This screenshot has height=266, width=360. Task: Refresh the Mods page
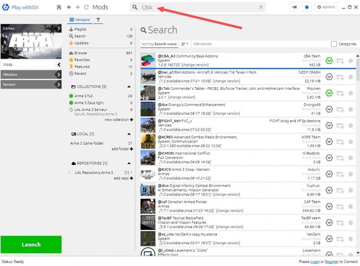coord(86,7)
